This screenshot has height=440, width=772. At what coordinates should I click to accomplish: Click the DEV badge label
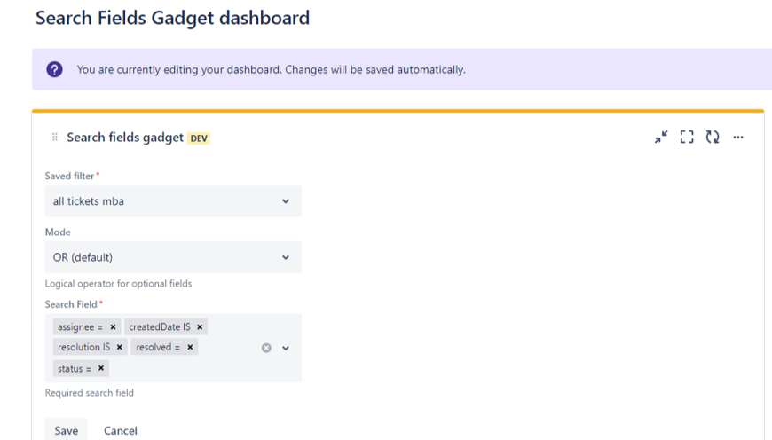click(x=199, y=138)
